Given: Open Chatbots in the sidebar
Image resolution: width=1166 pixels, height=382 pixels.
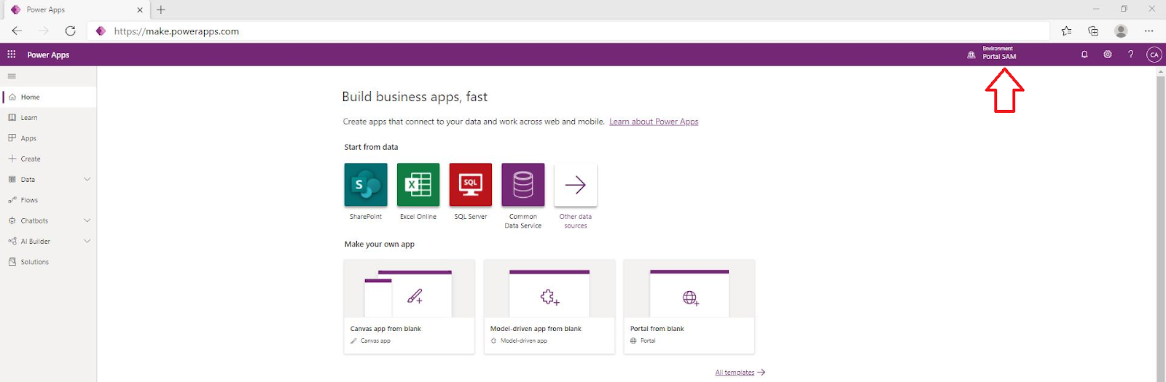Looking at the screenshot, I should [48, 220].
